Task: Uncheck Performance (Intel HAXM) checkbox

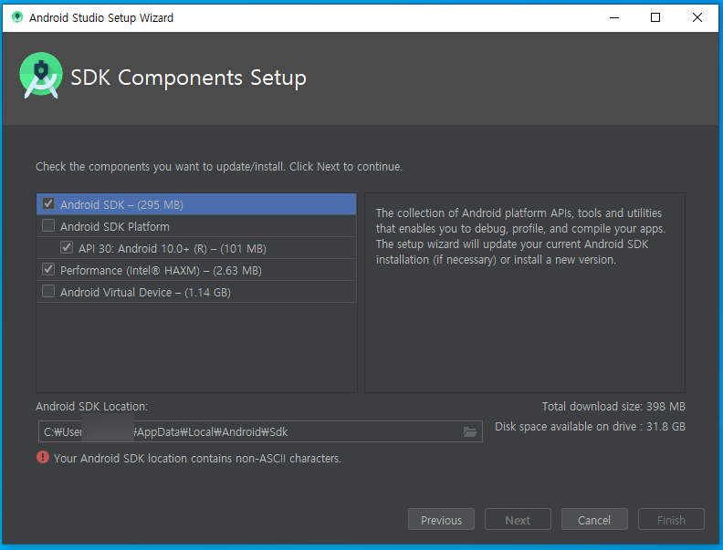Action: tap(48, 269)
